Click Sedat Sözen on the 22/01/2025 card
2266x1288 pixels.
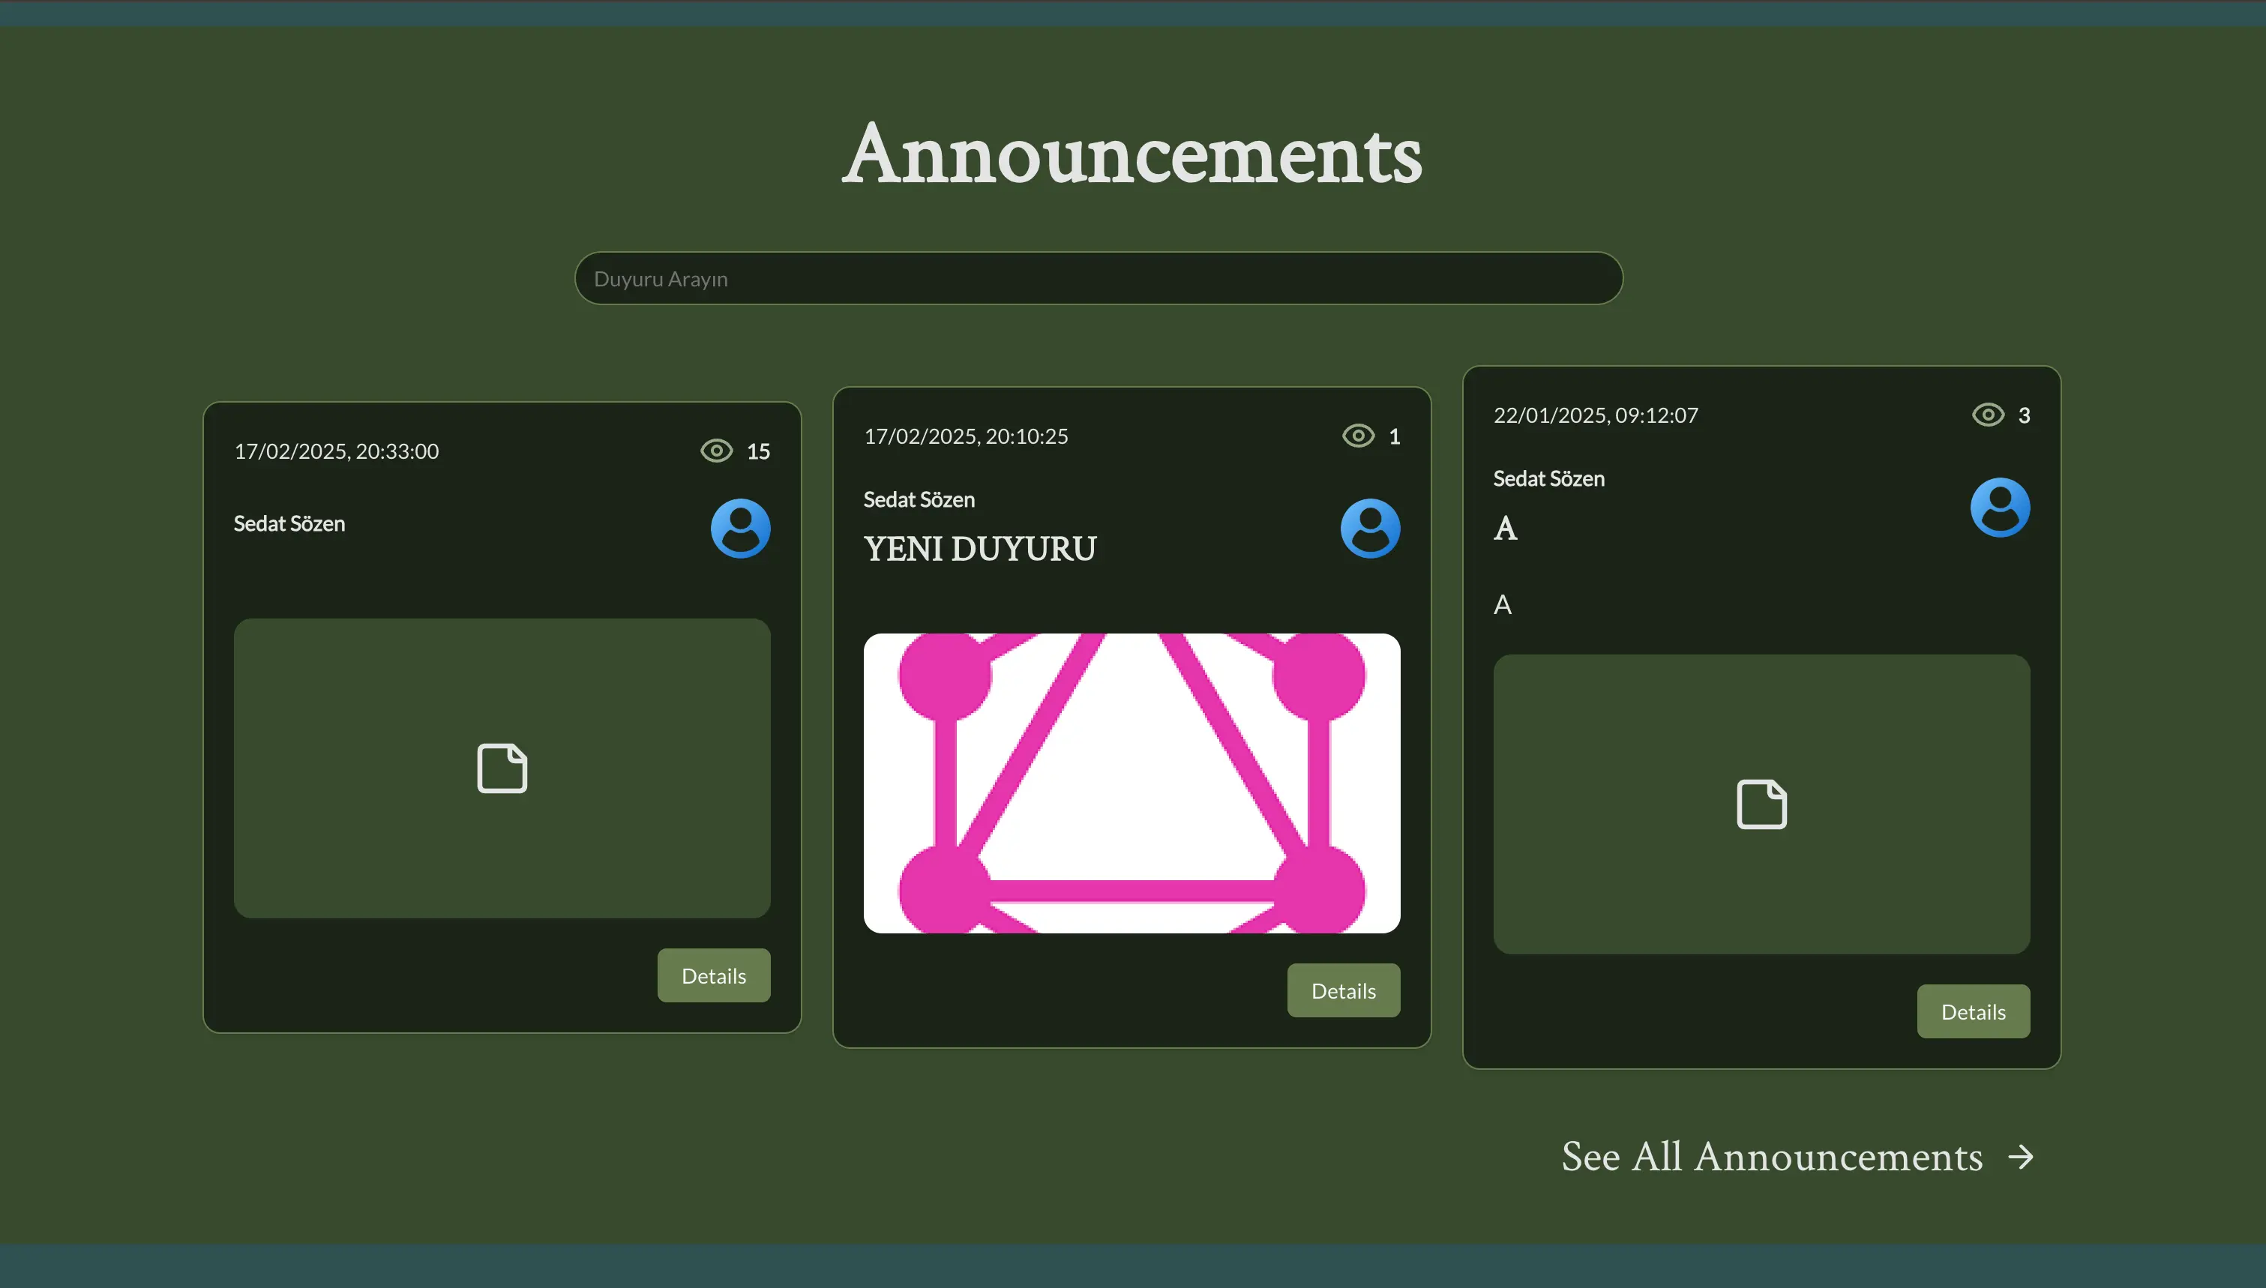coord(1548,478)
